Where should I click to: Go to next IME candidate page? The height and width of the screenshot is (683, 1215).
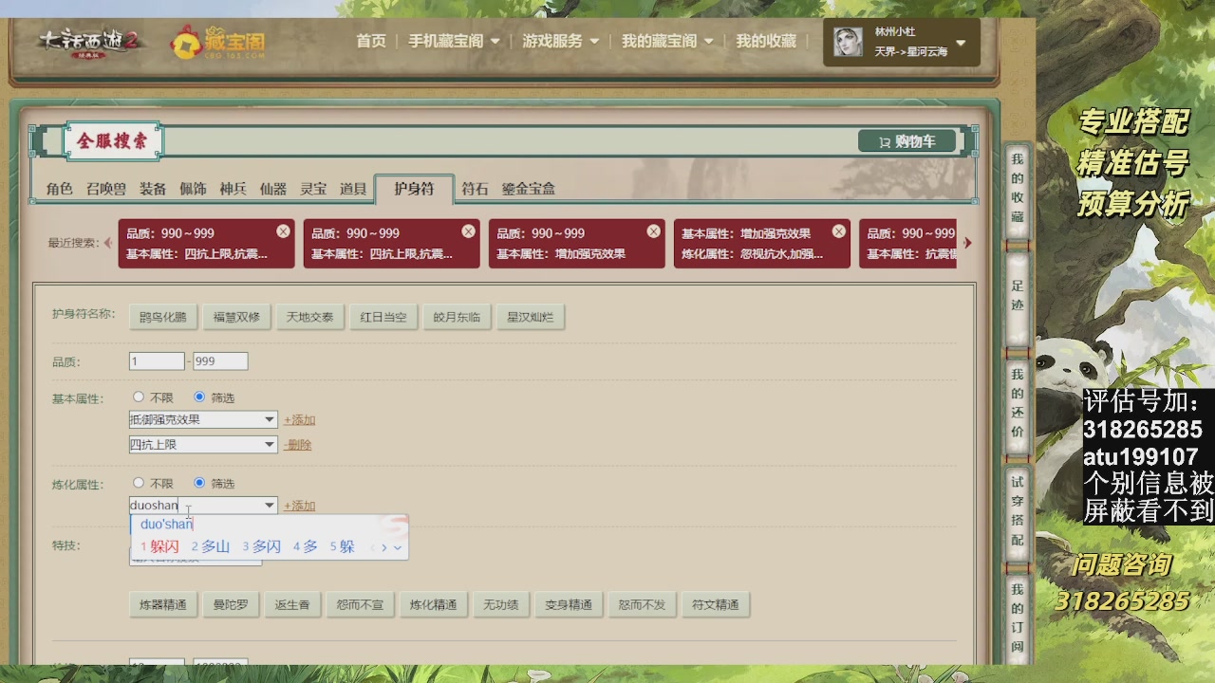pyautogui.click(x=383, y=547)
